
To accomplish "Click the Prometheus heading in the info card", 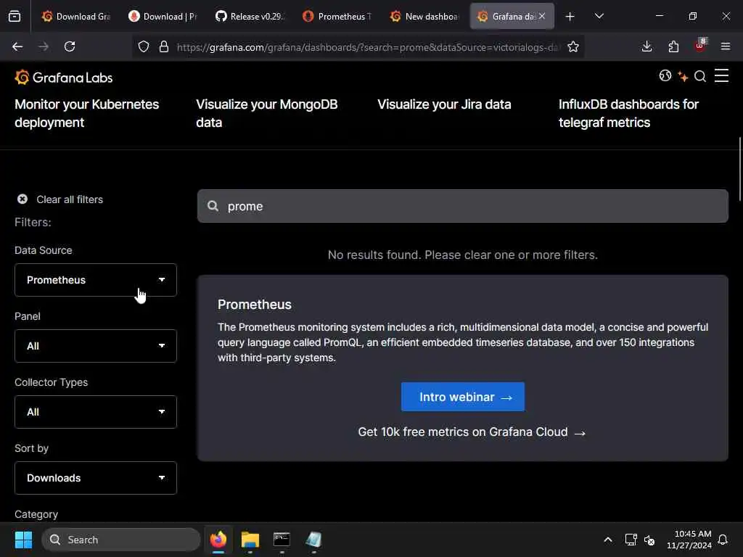I will click(255, 305).
